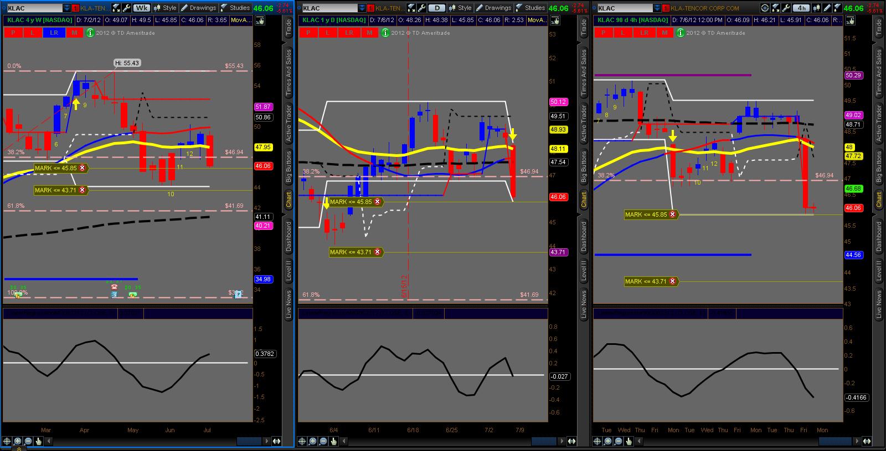
Task: Click the KLAC symbol field in daily chart
Action: pos(330,8)
